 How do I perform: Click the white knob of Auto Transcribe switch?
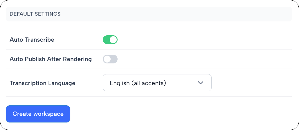pos(113,40)
